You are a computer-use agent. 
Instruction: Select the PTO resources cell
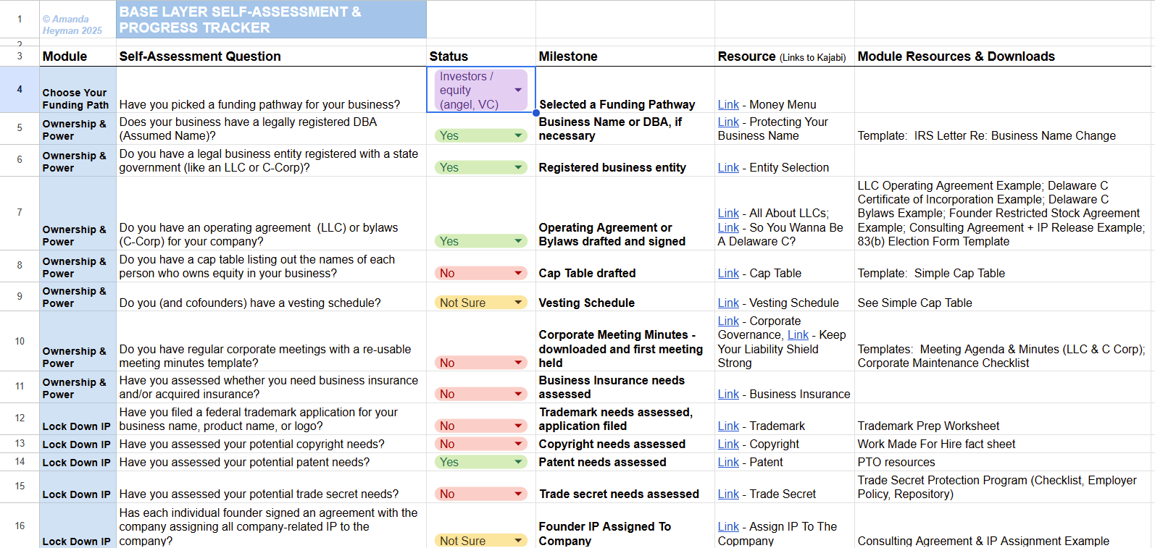point(1003,462)
